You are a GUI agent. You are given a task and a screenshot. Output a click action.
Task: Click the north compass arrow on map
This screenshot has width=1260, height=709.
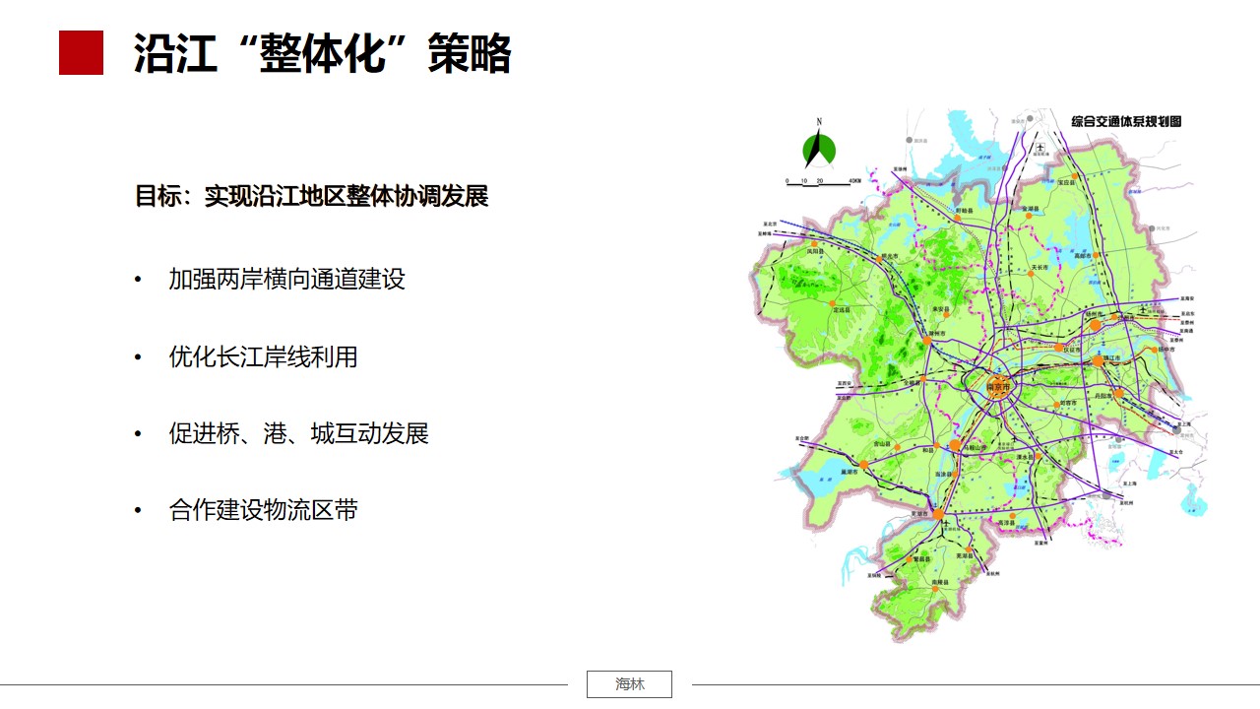[x=818, y=147]
